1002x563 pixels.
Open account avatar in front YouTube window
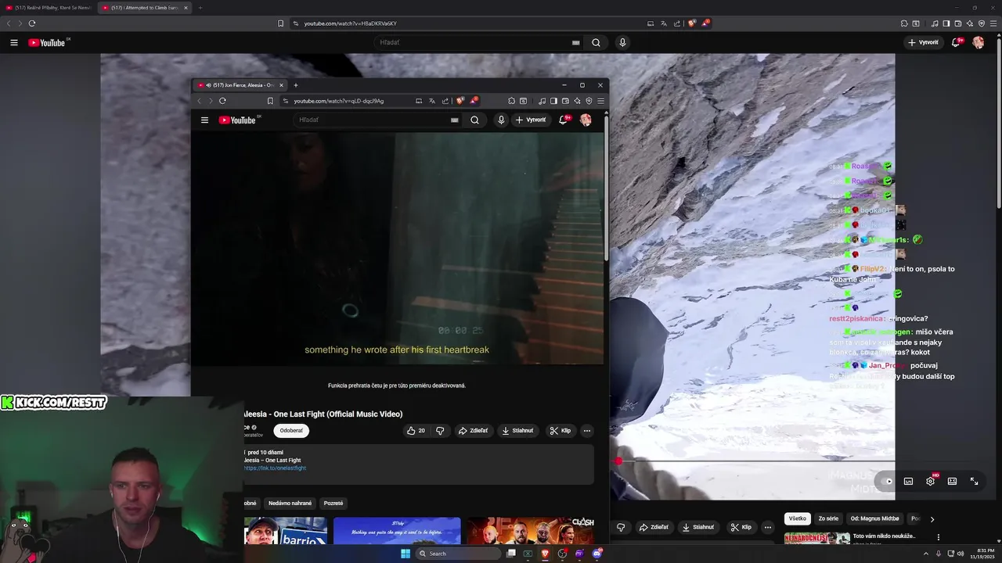pyautogui.click(x=586, y=120)
